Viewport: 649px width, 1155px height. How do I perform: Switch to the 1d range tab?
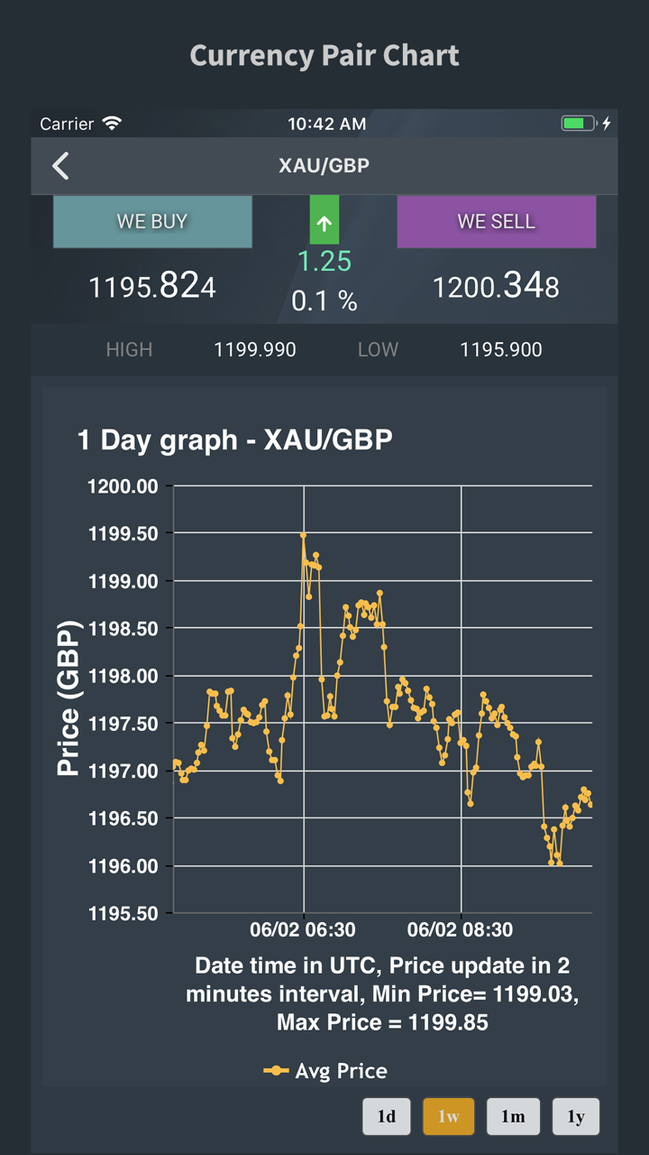pyautogui.click(x=387, y=1116)
